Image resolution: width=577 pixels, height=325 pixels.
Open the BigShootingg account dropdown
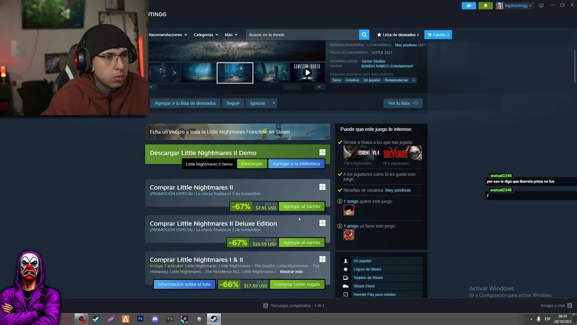click(514, 6)
